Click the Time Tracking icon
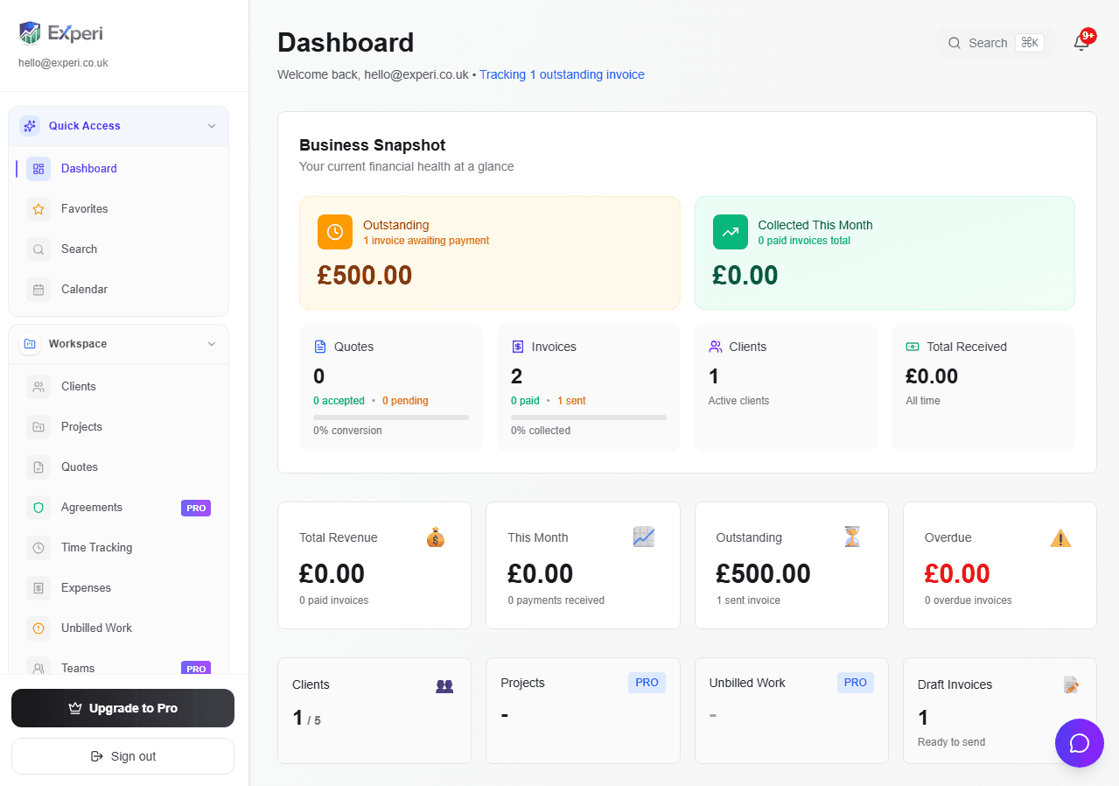This screenshot has height=786, width=1119. pos(38,547)
